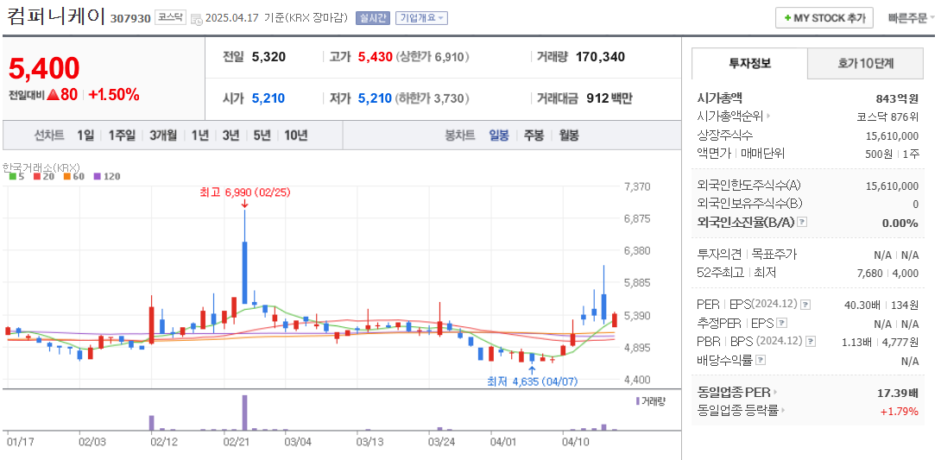The height and width of the screenshot is (460, 941).
Task: Click help icon next to 외국인소진율(B/A)
Action: [802, 223]
